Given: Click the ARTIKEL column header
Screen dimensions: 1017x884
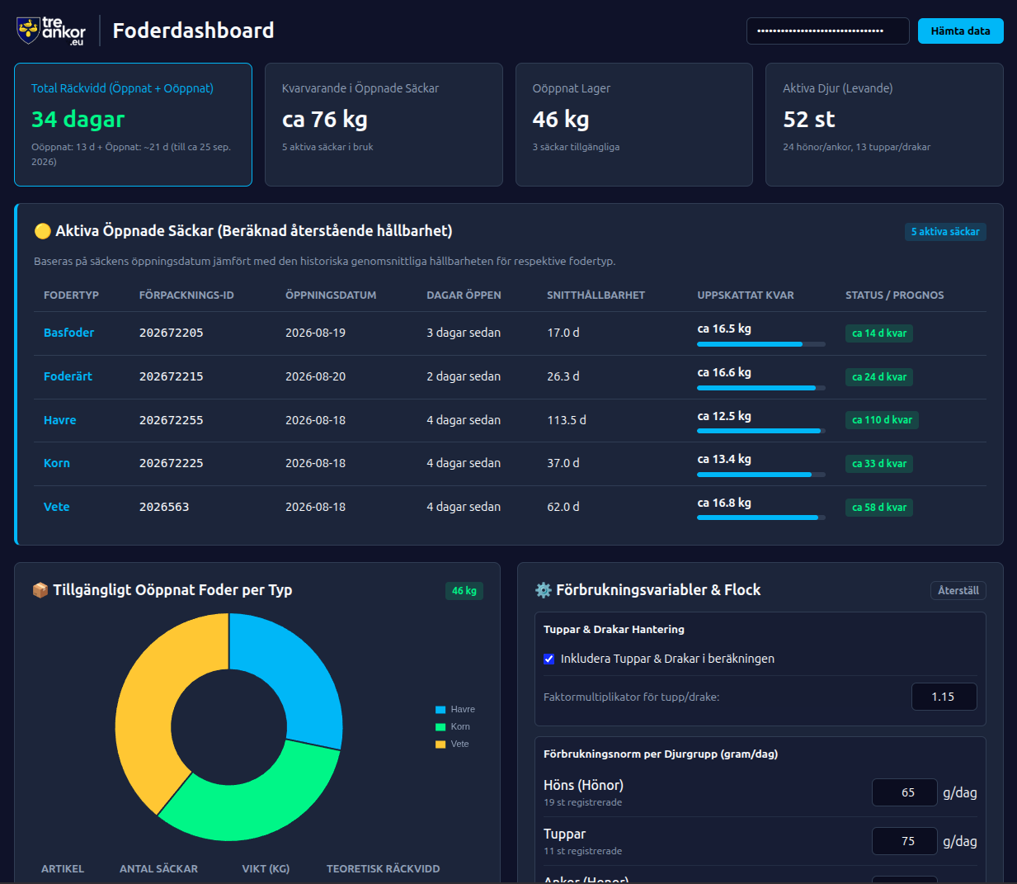Looking at the screenshot, I should [x=63, y=868].
